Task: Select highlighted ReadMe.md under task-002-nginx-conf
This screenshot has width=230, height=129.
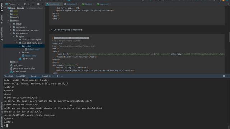Action: click(30, 56)
